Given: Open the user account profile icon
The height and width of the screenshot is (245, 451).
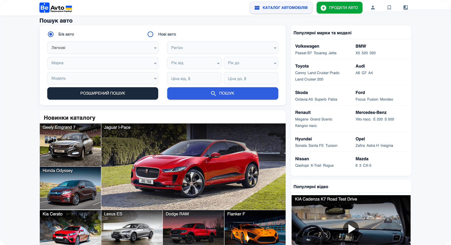Looking at the screenshot, I should click(x=373, y=8).
